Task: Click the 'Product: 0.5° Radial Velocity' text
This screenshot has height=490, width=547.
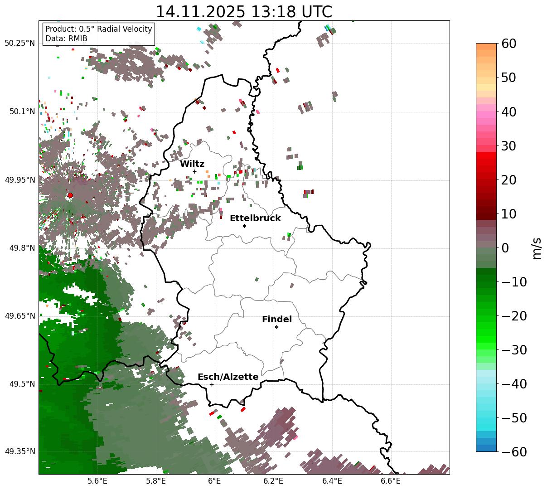Action: point(99,29)
